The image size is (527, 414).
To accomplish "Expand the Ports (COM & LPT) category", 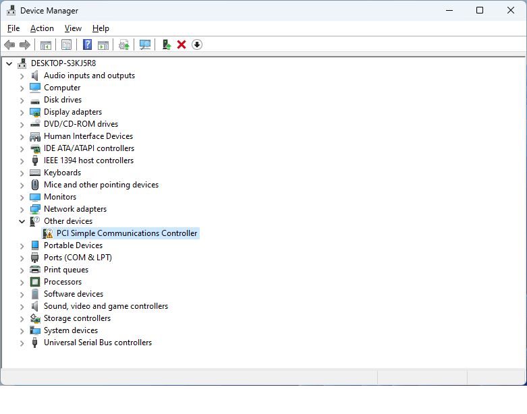I will (22, 258).
